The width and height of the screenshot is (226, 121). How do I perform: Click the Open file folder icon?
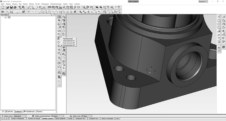(x=7, y=7)
